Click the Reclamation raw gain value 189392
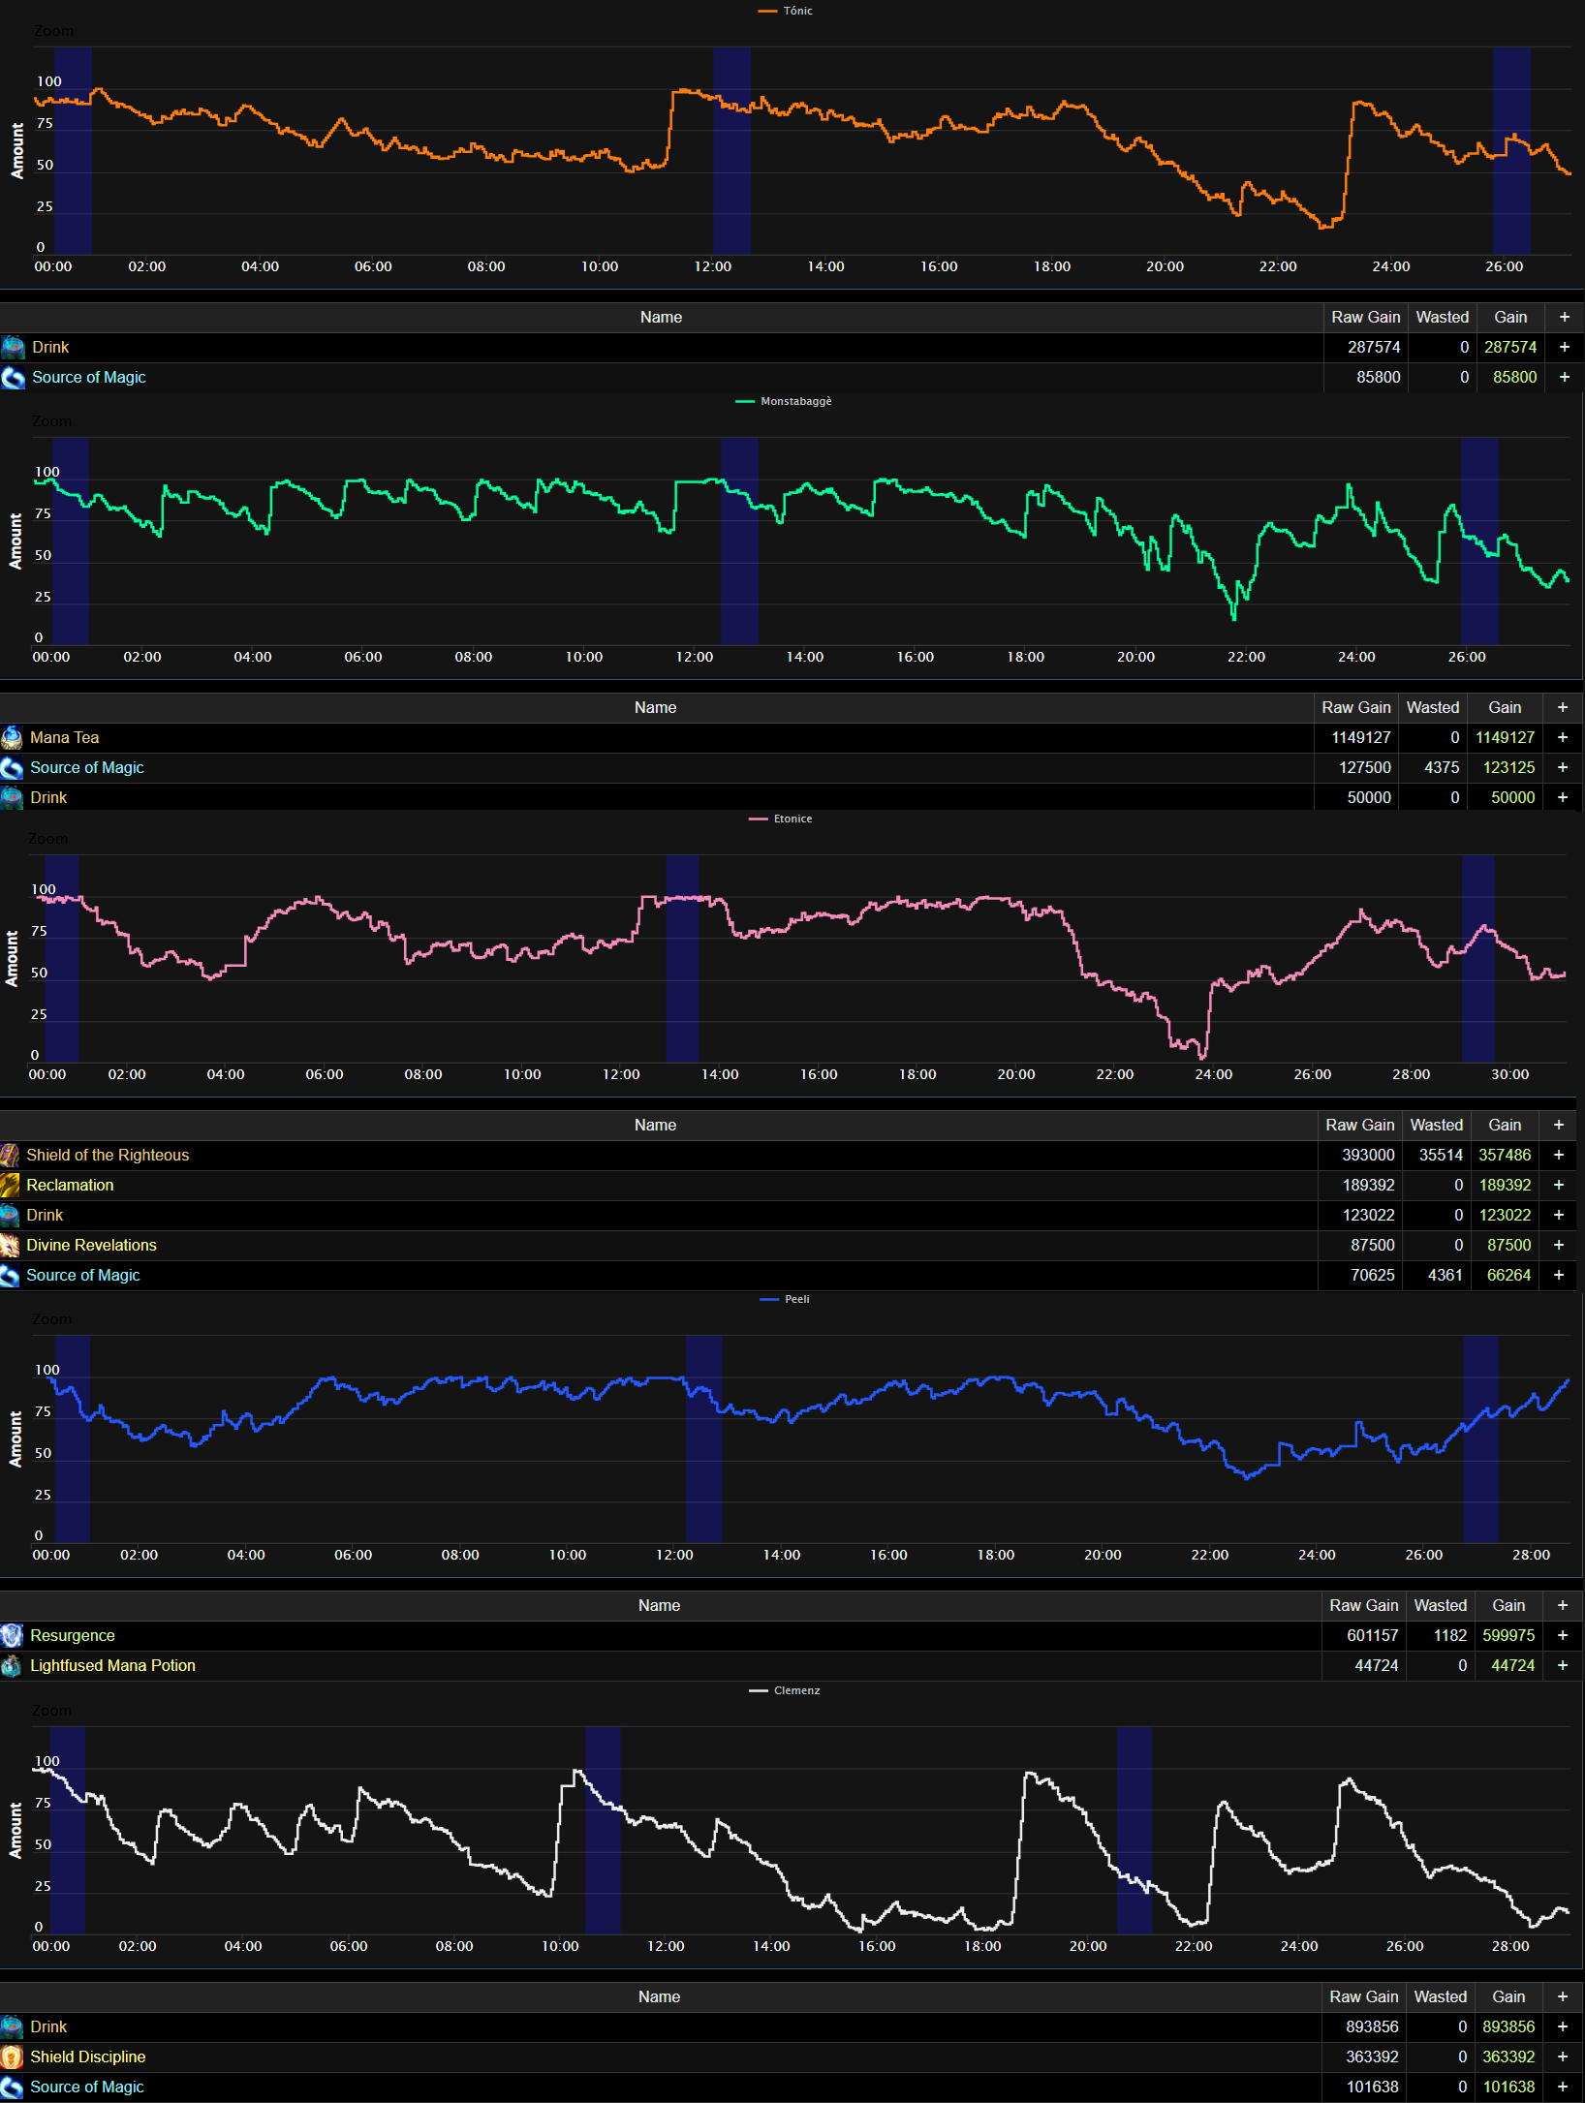The height and width of the screenshot is (2103, 1585). coord(1368,1186)
